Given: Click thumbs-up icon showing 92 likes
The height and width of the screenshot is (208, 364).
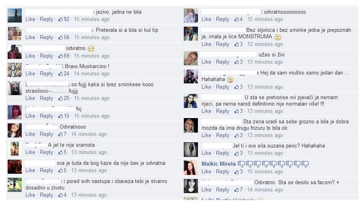Looking at the screenshot, I should click(60, 19).
